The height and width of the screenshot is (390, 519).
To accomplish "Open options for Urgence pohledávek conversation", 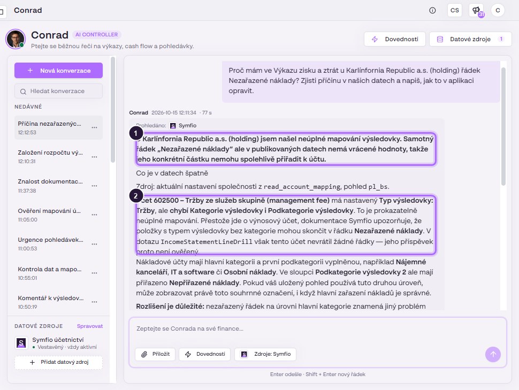I will click(x=94, y=244).
